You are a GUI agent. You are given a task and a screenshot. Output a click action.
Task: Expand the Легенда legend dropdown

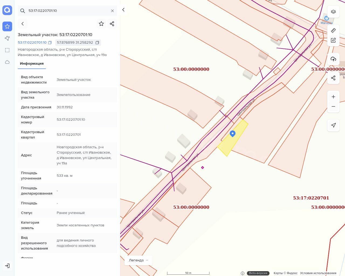(x=139, y=260)
